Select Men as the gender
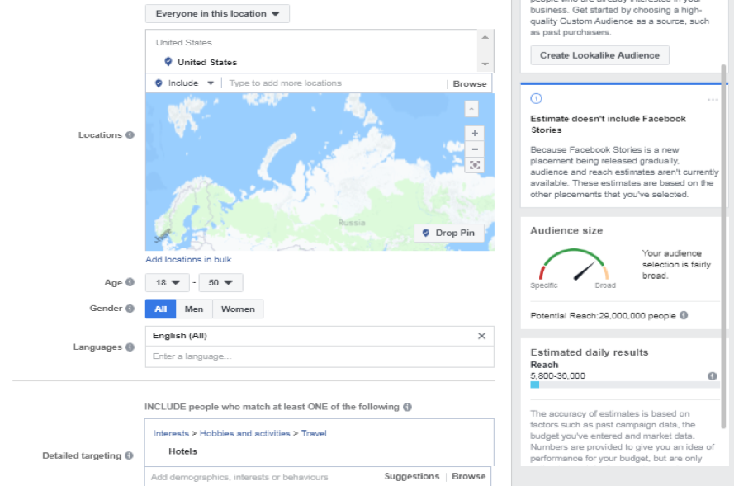 [x=194, y=309]
